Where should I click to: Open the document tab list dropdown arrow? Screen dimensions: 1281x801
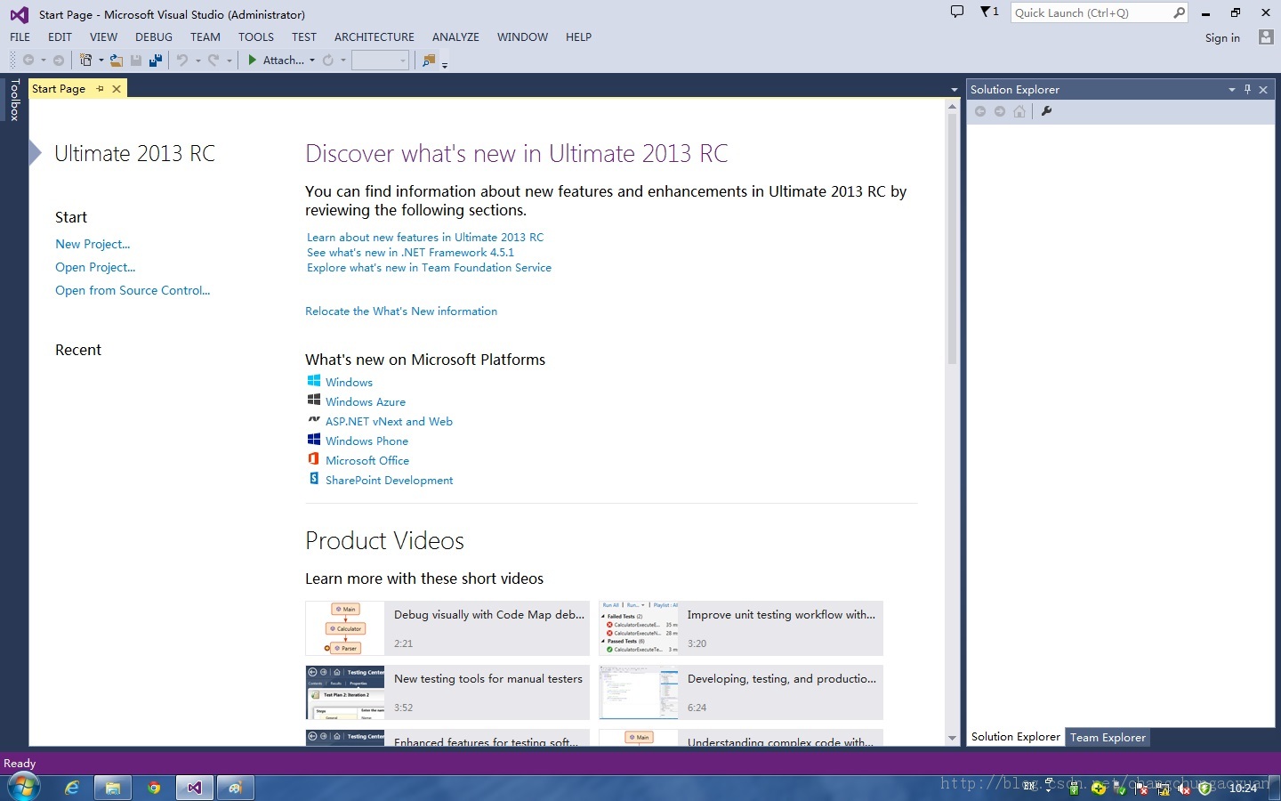(x=955, y=90)
